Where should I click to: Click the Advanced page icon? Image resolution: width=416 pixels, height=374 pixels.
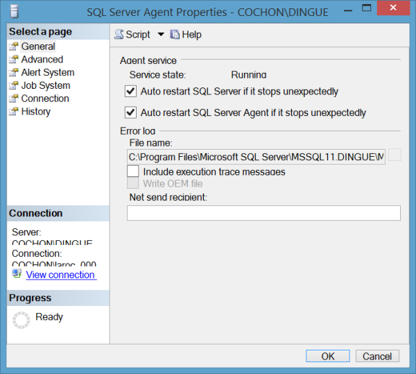tap(14, 59)
